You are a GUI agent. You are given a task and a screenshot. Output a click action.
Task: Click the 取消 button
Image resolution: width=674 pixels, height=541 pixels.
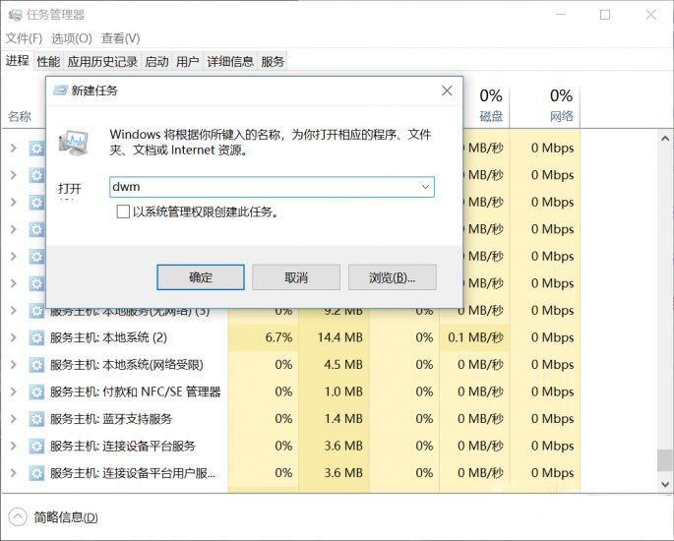296,277
